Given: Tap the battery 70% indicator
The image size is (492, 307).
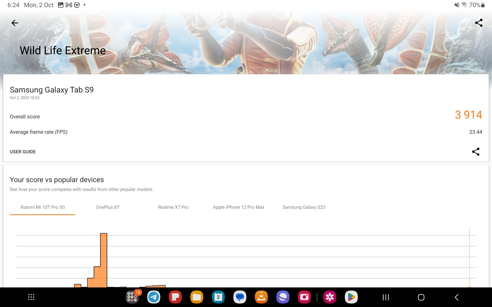Looking at the screenshot, I should (477, 5).
